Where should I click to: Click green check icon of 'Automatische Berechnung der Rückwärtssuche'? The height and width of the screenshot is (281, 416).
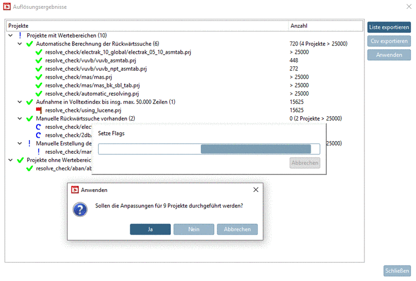[29, 44]
